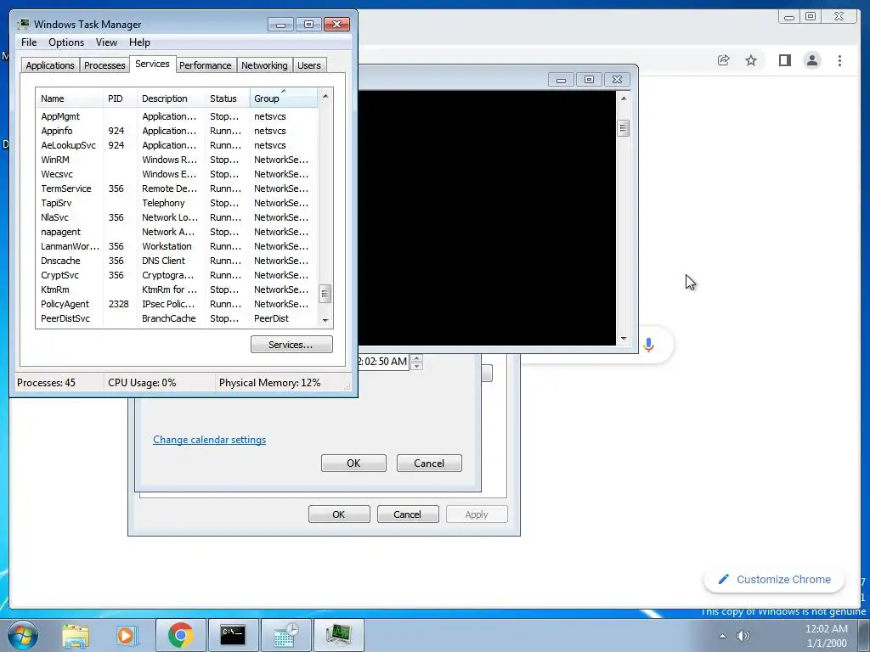870x652 pixels.
Task: Show hidden tray icons arrow
Action: coord(722,636)
